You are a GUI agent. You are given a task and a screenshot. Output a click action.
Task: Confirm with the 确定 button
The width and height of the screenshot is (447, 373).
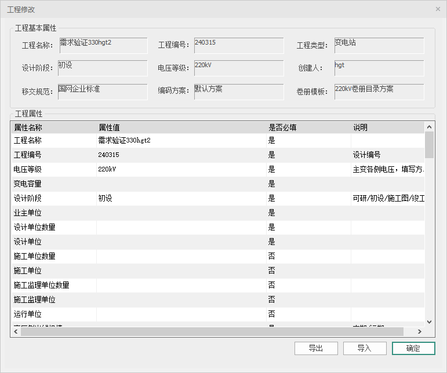413,348
